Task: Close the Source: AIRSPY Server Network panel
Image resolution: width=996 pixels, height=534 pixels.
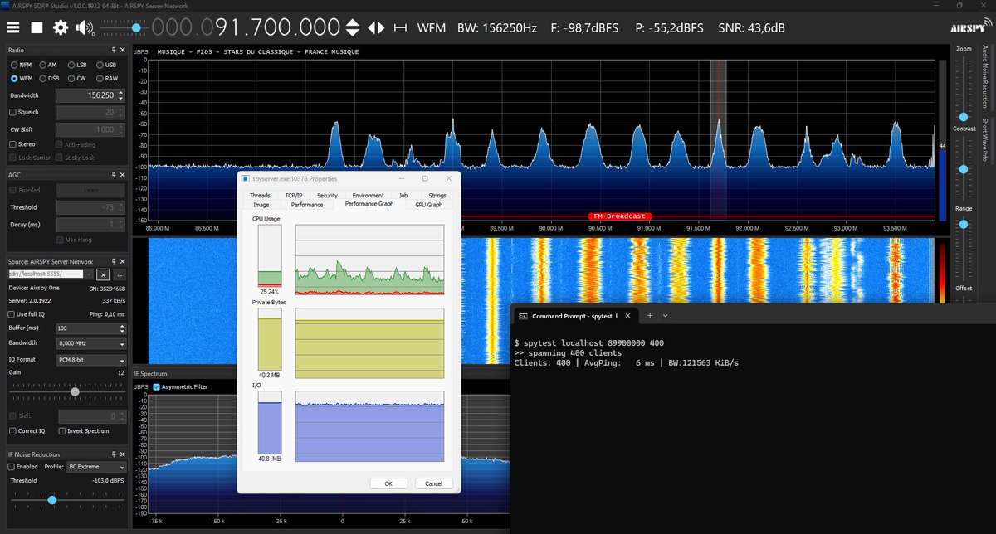Action: pyautogui.click(x=121, y=261)
